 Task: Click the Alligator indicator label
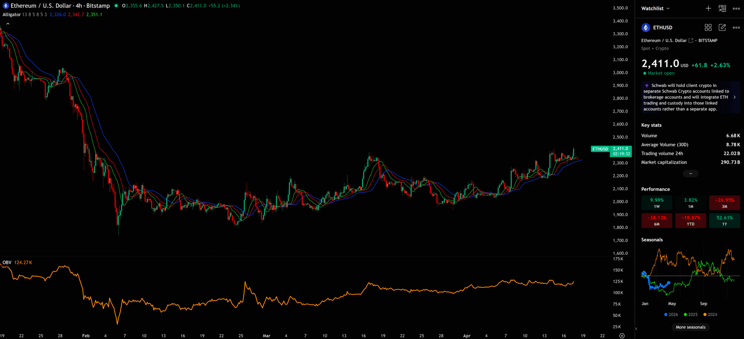click(12, 15)
